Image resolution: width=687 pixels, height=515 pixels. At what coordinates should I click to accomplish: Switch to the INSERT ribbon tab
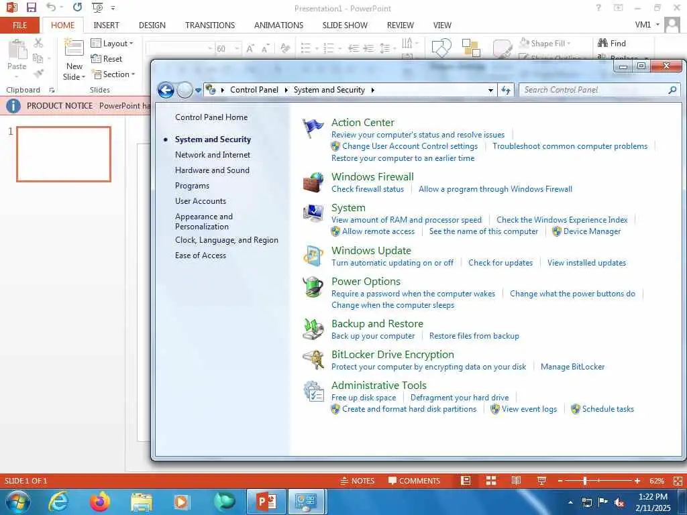pyautogui.click(x=106, y=25)
